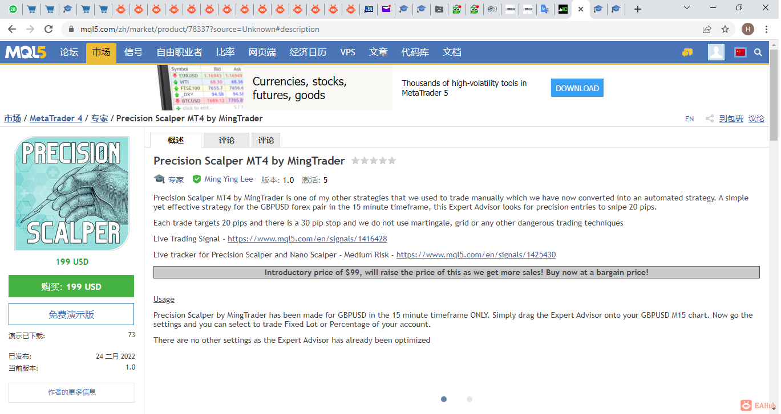Image resolution: width=781 pixels, height=414 pixels.
Task: Go to the 信号 section
Action: [133, 52]
